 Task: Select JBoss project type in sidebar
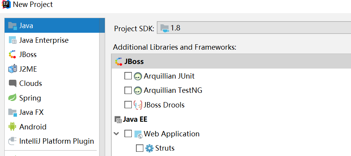(52, 54)
